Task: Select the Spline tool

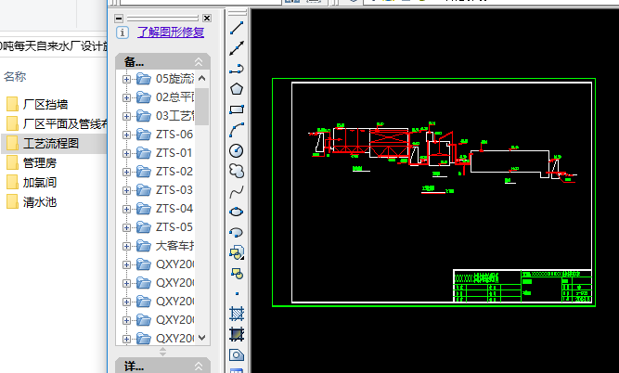Action: 237,192
